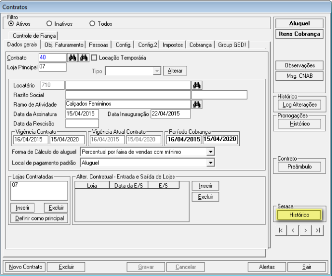Open the Tipo dropdown list

[x=157, y=71]
